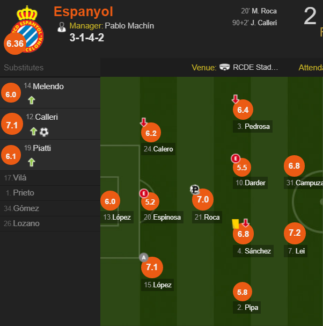This screenshot has height=326, width=323.
Task: Click the Espanyol club crest
Action: coord(27,29)
